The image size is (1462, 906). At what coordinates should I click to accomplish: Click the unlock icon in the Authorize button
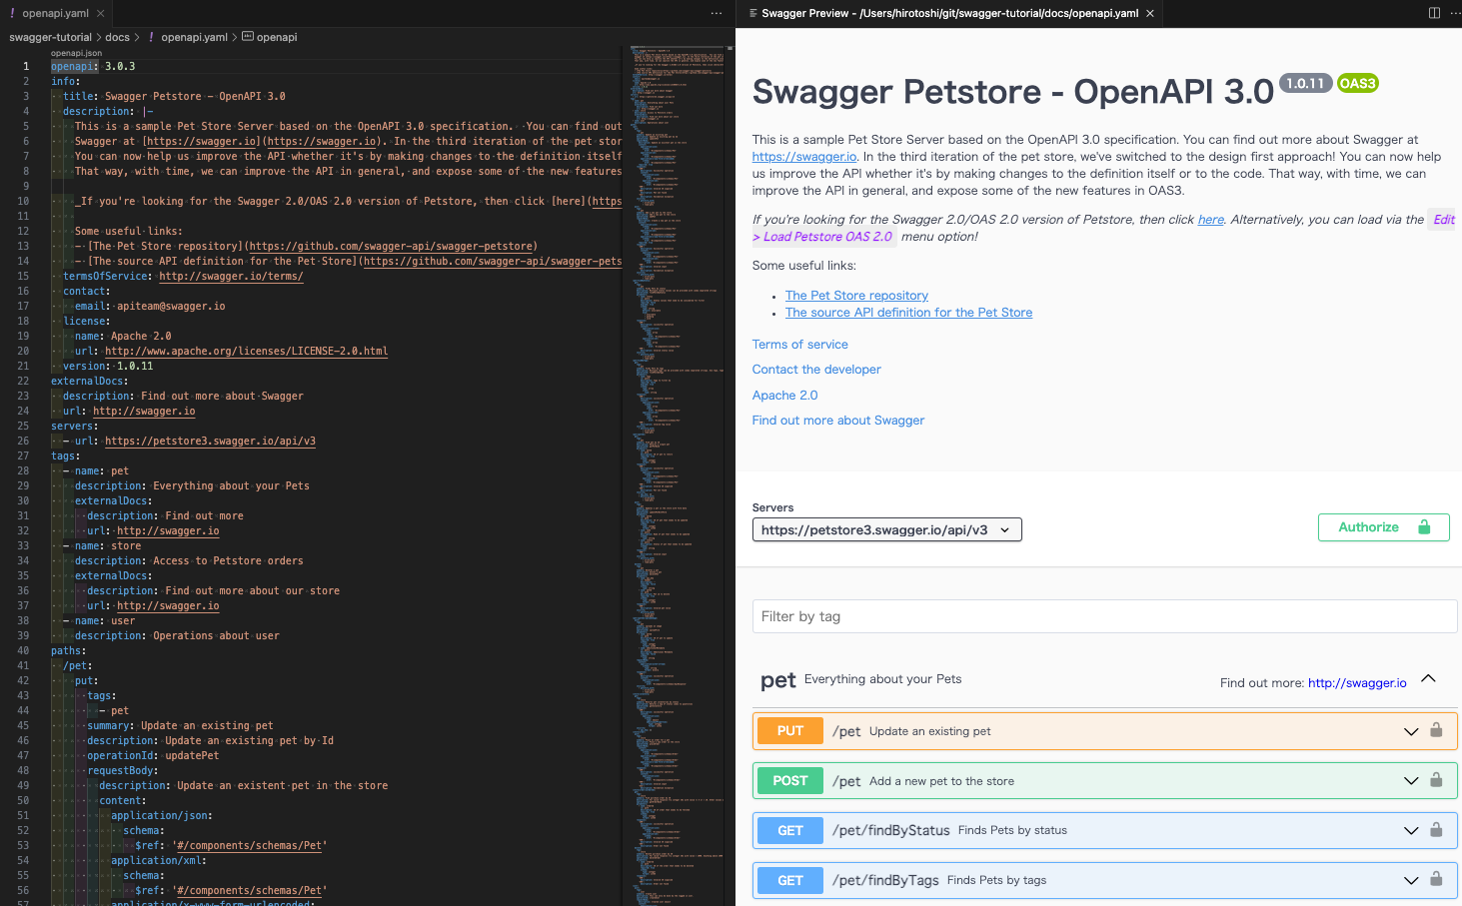[x=1425, y=526]
